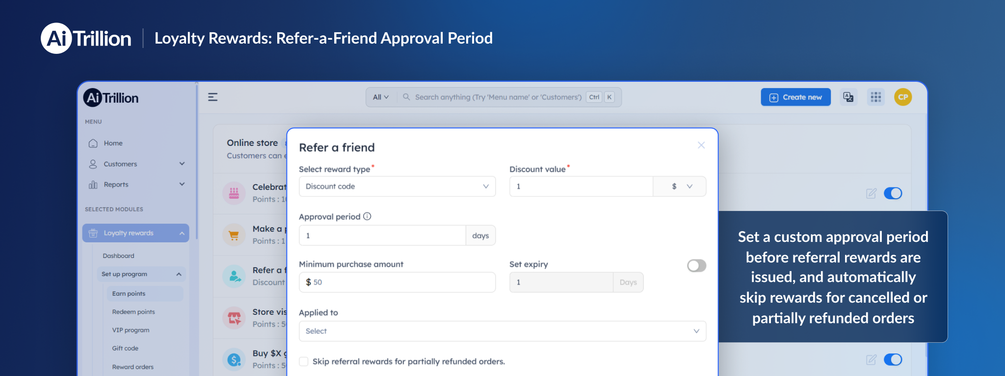Click the Loyalty rewards gift icon
This screenshot has height=376, width=1005.
pyautogui.click(x=93, y=233)
